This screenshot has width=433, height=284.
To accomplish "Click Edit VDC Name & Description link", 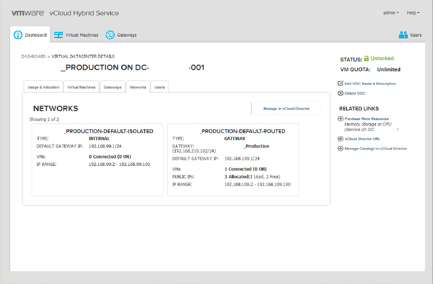I will coord(370,83).
